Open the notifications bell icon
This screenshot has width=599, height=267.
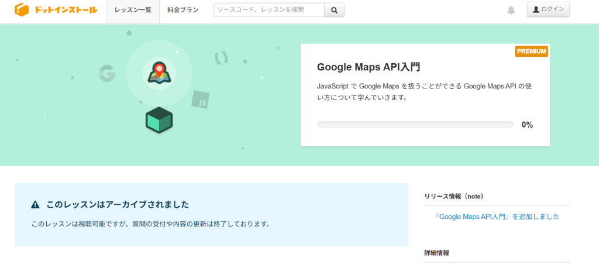511,10
